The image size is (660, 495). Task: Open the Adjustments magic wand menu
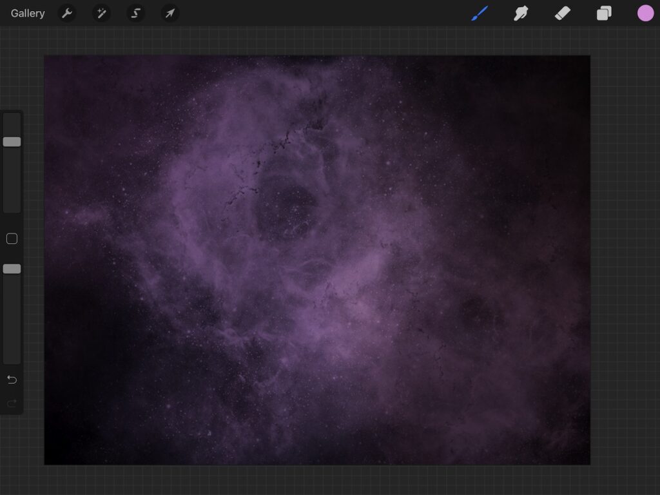[x=101, y=13]
